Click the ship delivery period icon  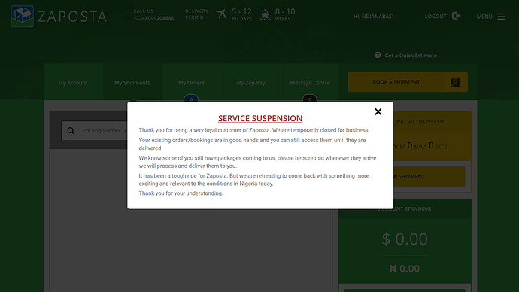(265, 15)
